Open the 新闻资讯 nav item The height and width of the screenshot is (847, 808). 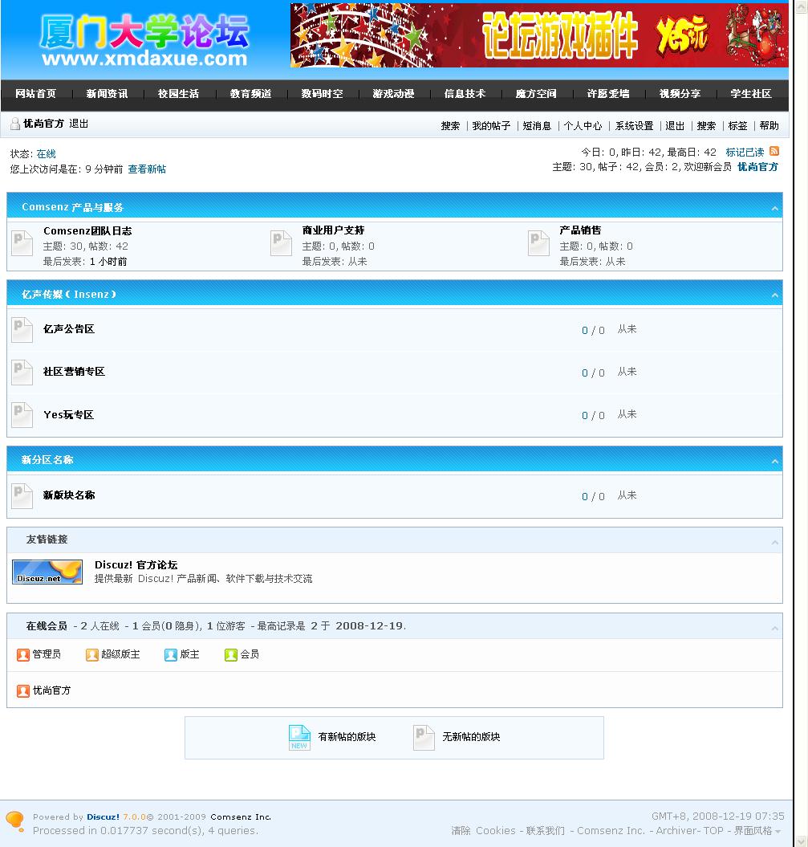(107, 94)
